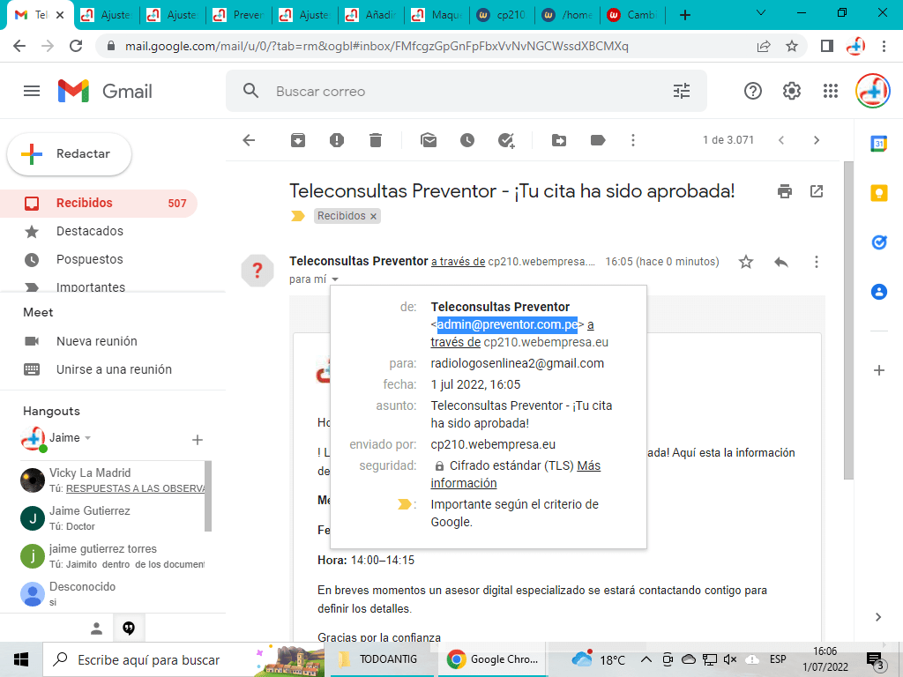
Task: Open chat with jaime gutierrez torres
Action: coord(112,556)
